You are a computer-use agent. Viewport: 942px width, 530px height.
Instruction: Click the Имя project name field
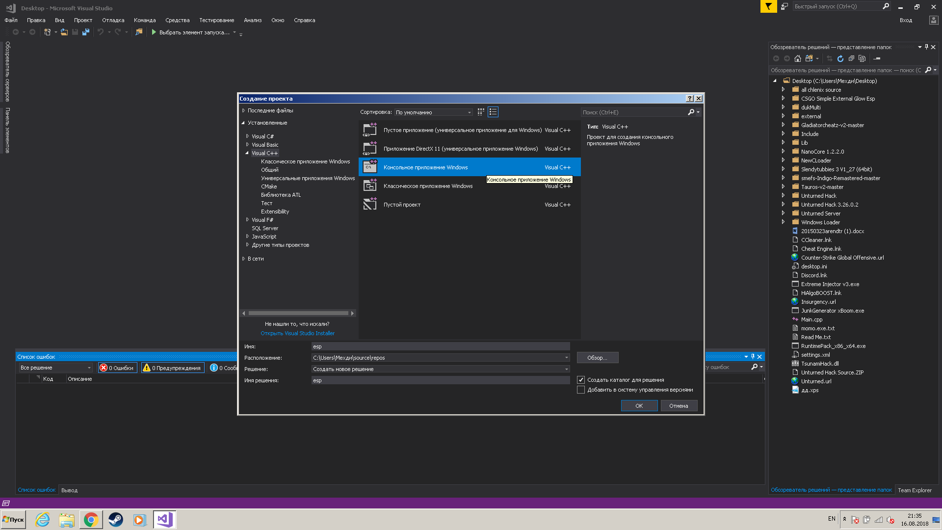click(440, 346)
